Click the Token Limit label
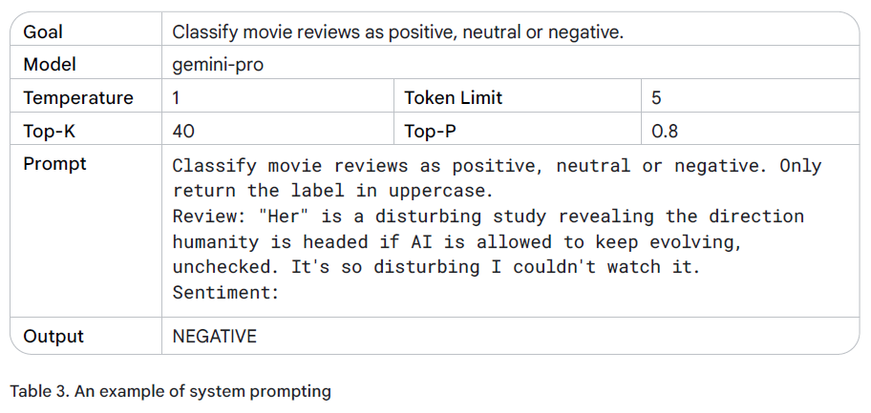This screenshot has width=871, height=413. tap(453, 97)
